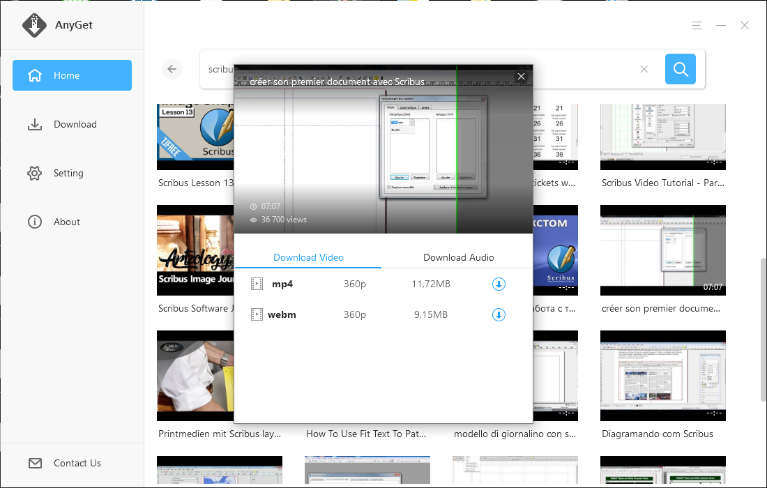Click the 36 700 views text
Image resolution: width=767 pixels, height=488 pixels.
284,220
